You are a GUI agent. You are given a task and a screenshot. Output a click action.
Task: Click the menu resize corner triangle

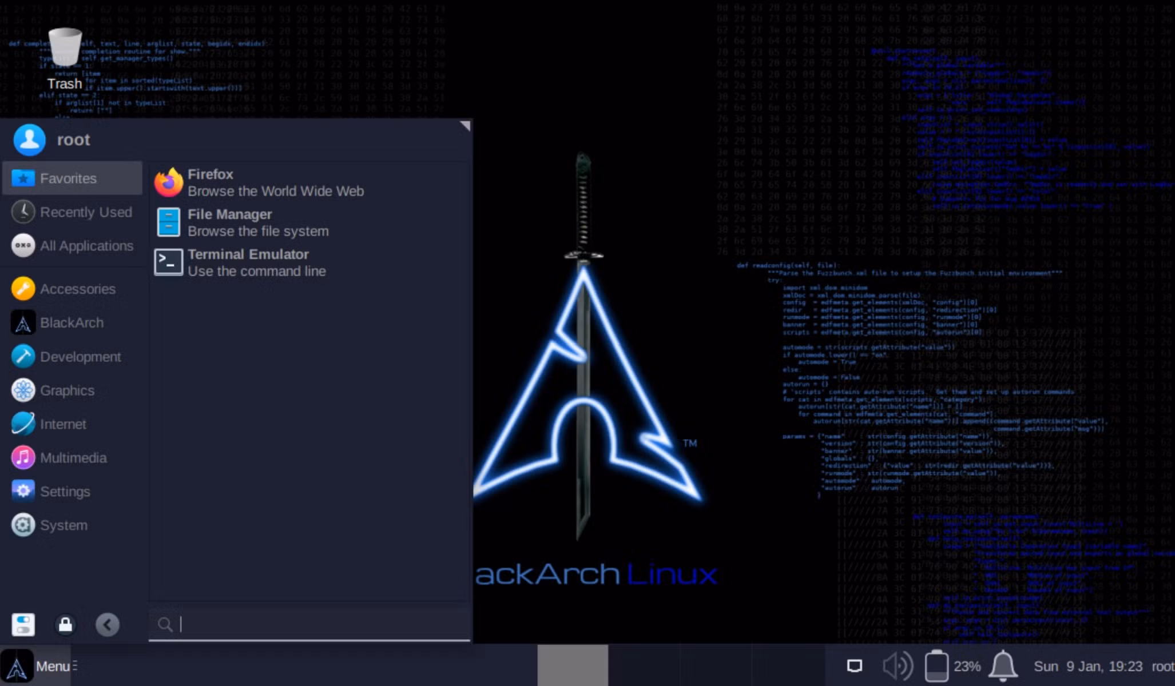click(465, 126)
